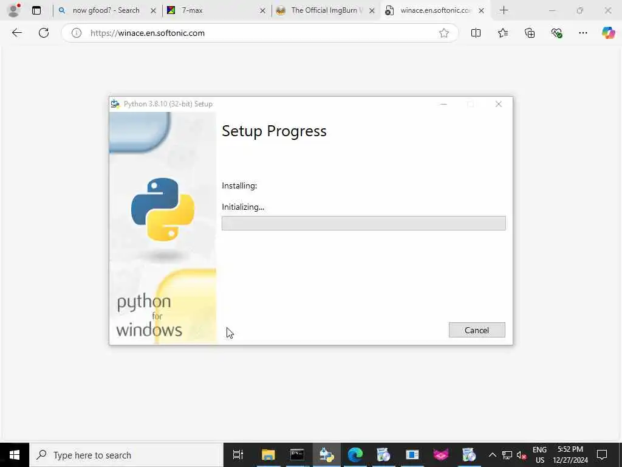
Task: Click the 'Setup Progress' heading
Action: tap(274, 131)
